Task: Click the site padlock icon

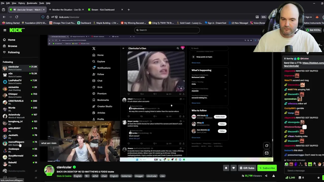Action: 48,17
